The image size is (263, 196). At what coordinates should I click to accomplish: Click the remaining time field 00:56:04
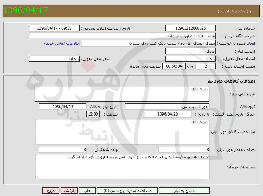[174, 66]
